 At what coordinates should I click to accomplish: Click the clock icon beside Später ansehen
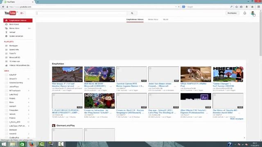[7, 36]
